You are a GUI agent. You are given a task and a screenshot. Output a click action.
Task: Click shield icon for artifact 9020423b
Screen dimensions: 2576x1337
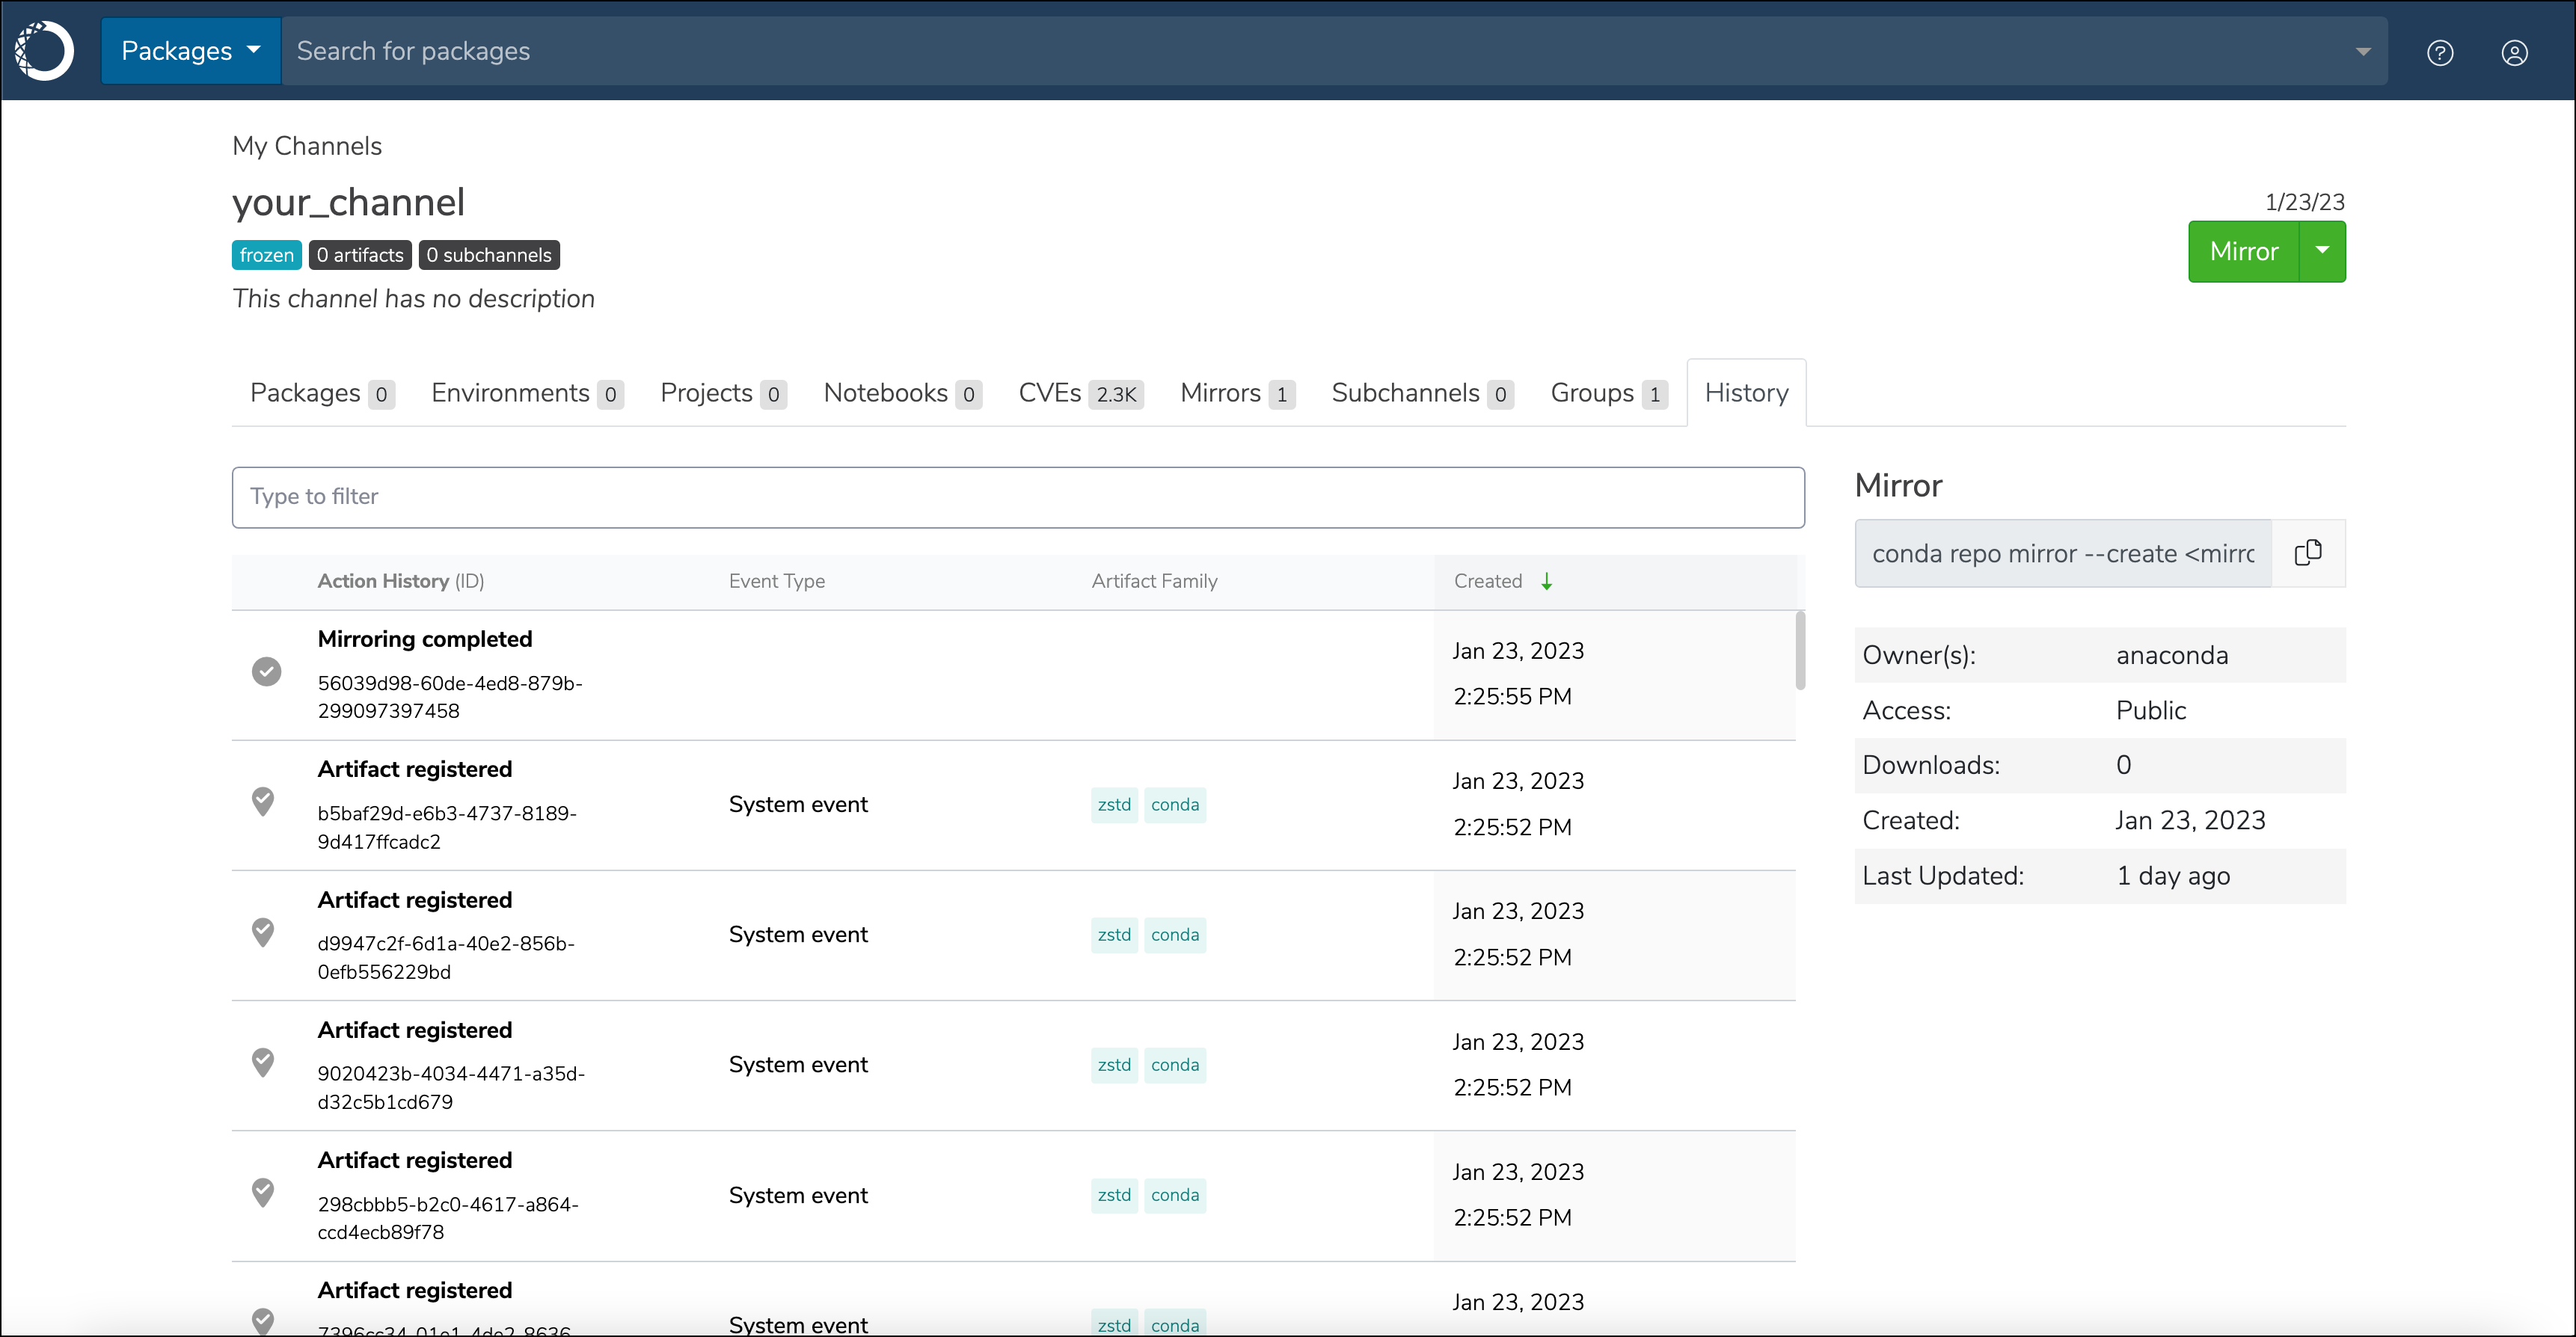click(263, 1062)
